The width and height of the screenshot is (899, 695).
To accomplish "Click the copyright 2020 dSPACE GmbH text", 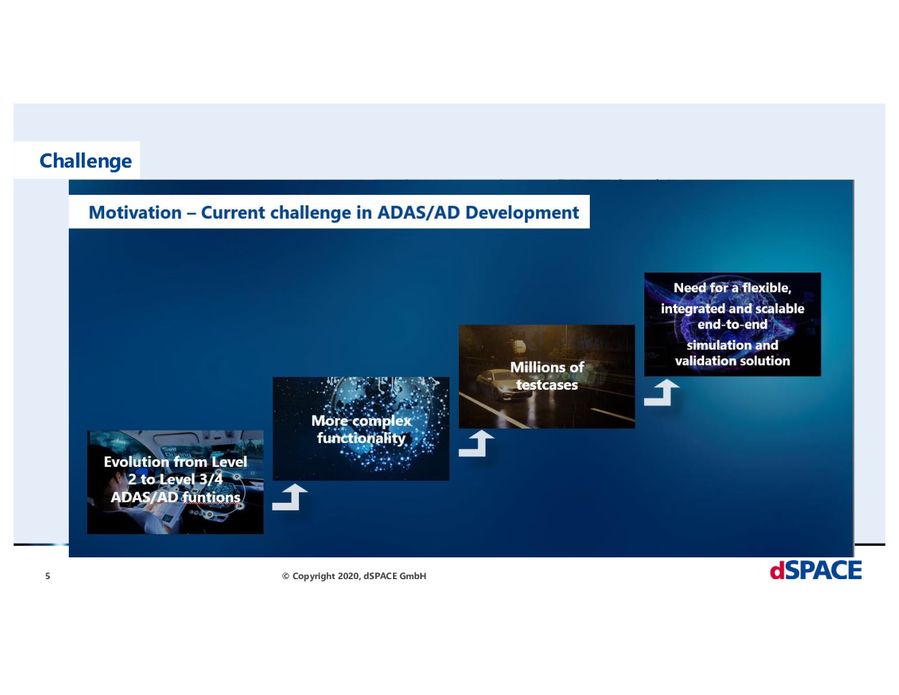I will tap(354, 576).
